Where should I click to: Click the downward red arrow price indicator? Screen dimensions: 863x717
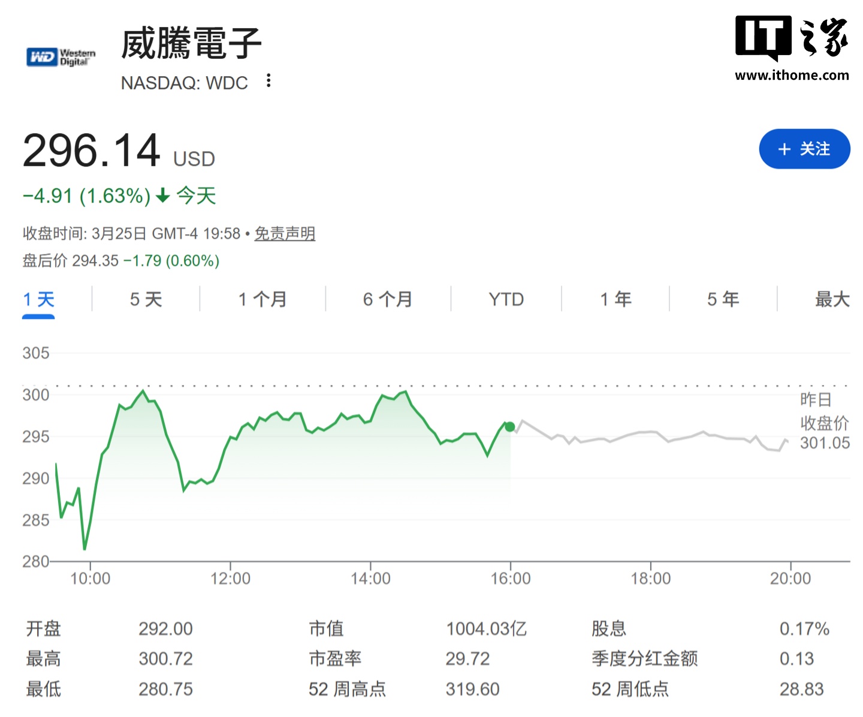(161, 196)
